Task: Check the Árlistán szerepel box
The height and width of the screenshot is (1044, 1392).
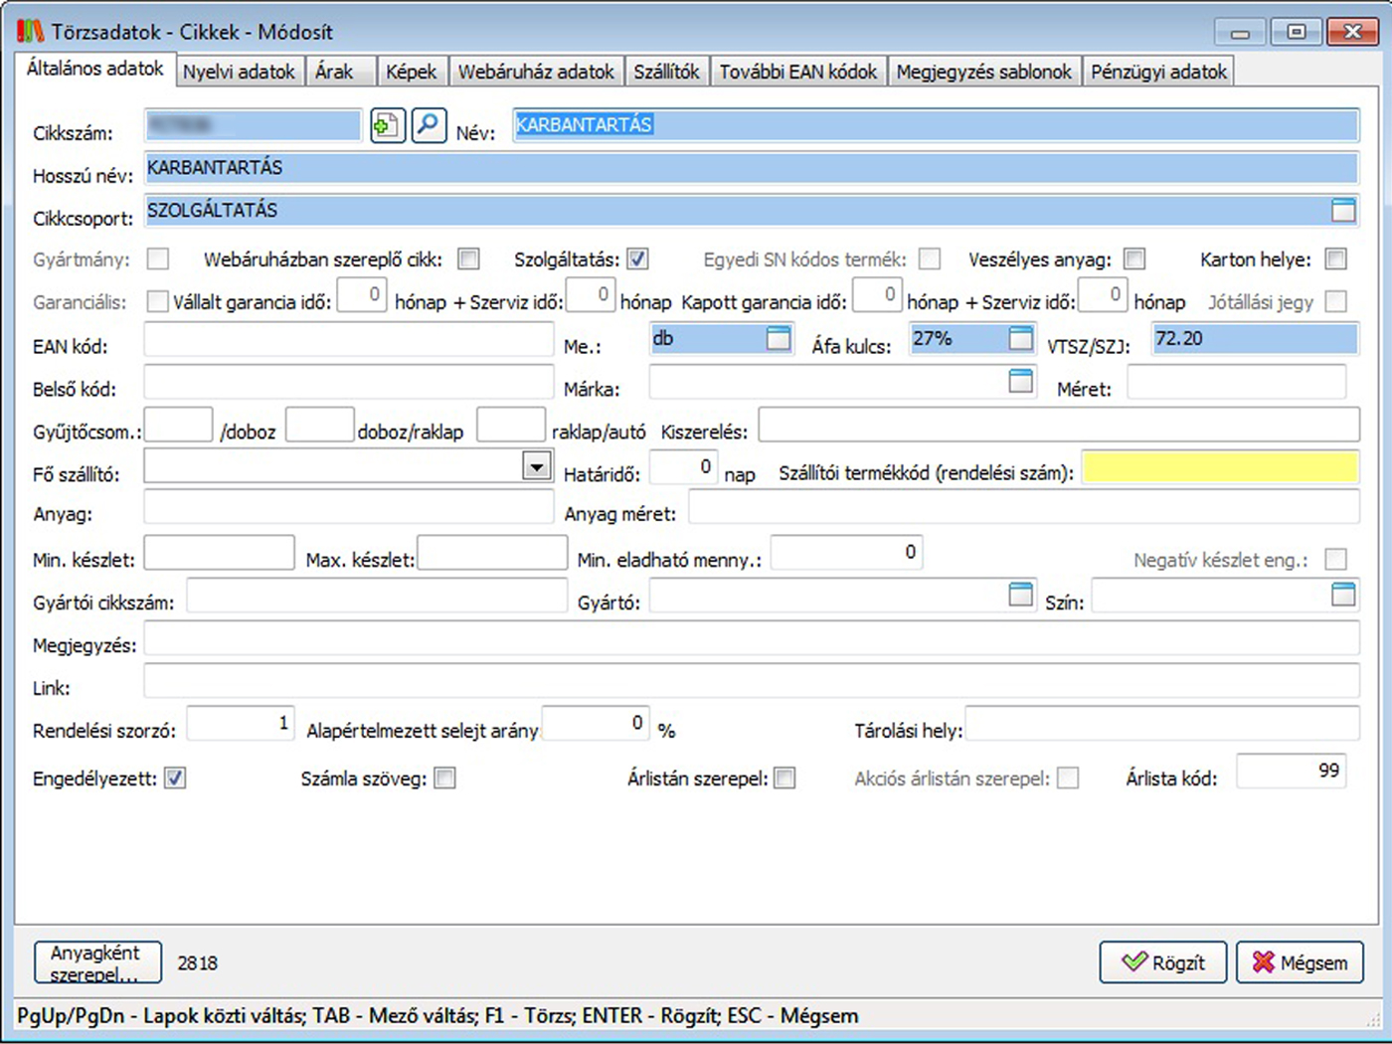Action: [784, 779]
